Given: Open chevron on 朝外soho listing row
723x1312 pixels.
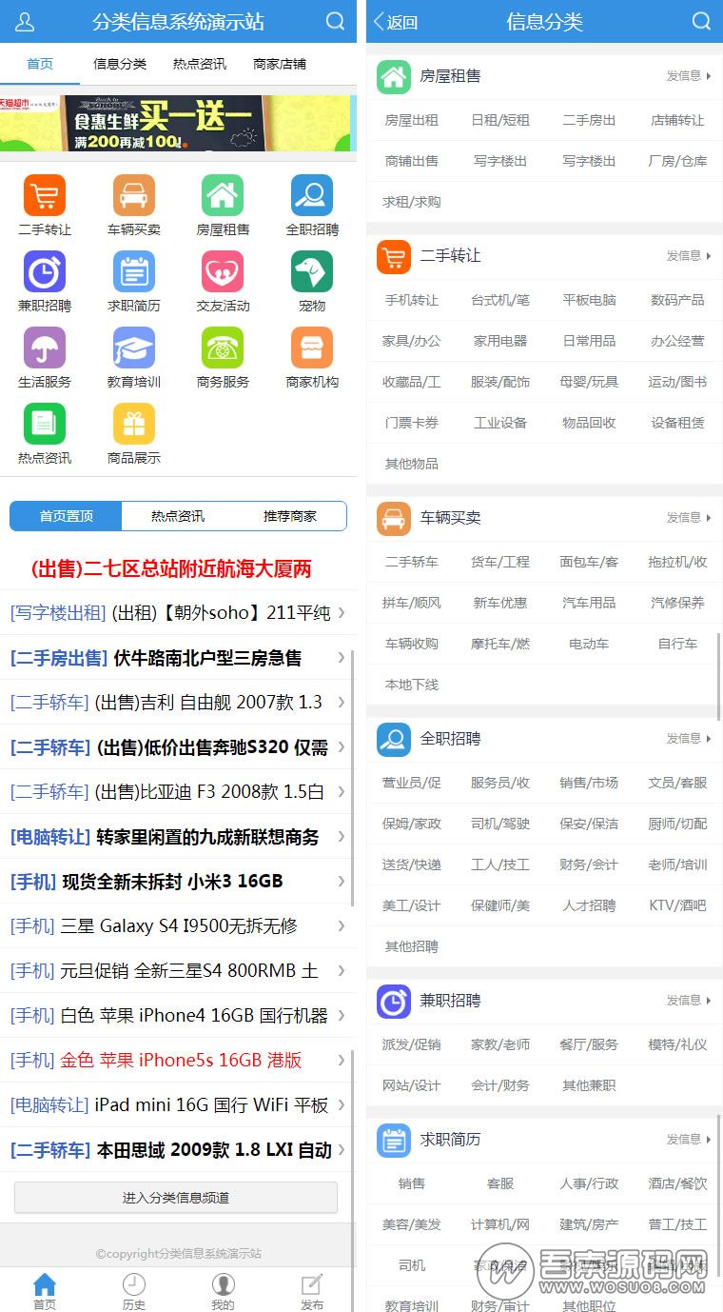Looking at the screenshot, I should 342,612.
